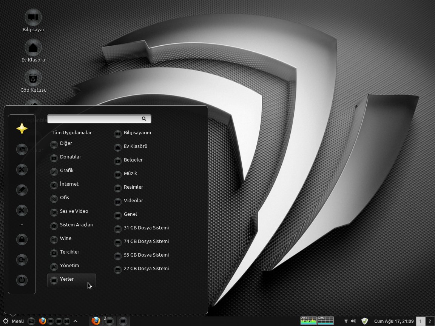Select the Donatılar category

pos(72,157)
